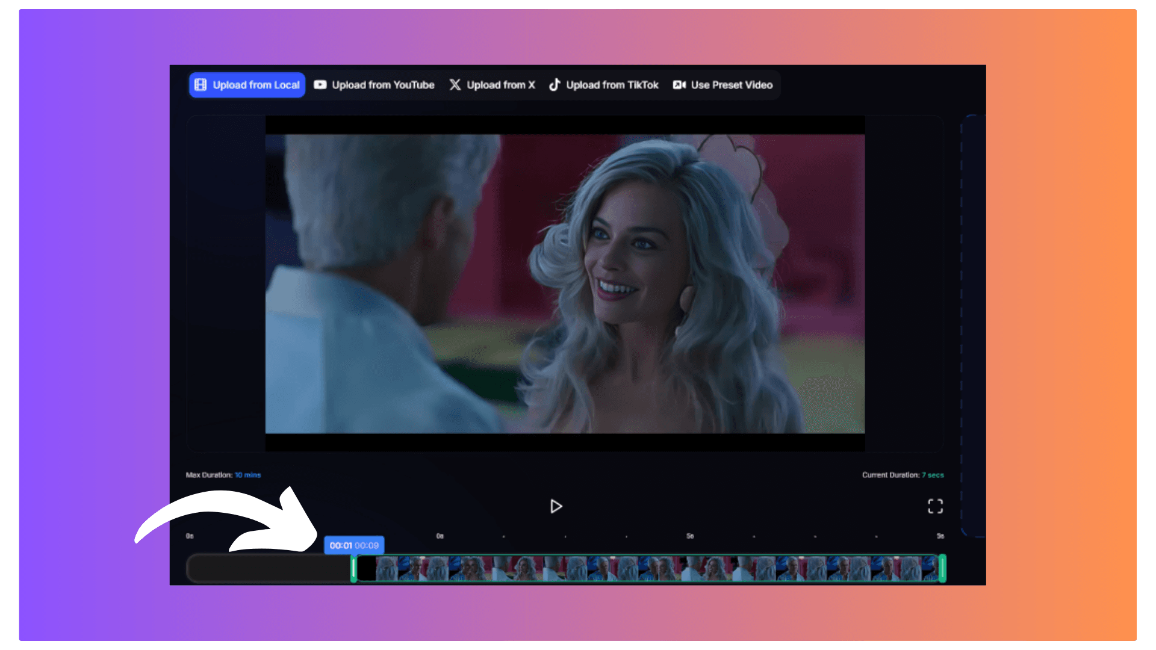Image resolution: width=1156 pixels, height=650 pixels.
Task: Select the Use Preset Video tab
Action: [x=722, y=85]
